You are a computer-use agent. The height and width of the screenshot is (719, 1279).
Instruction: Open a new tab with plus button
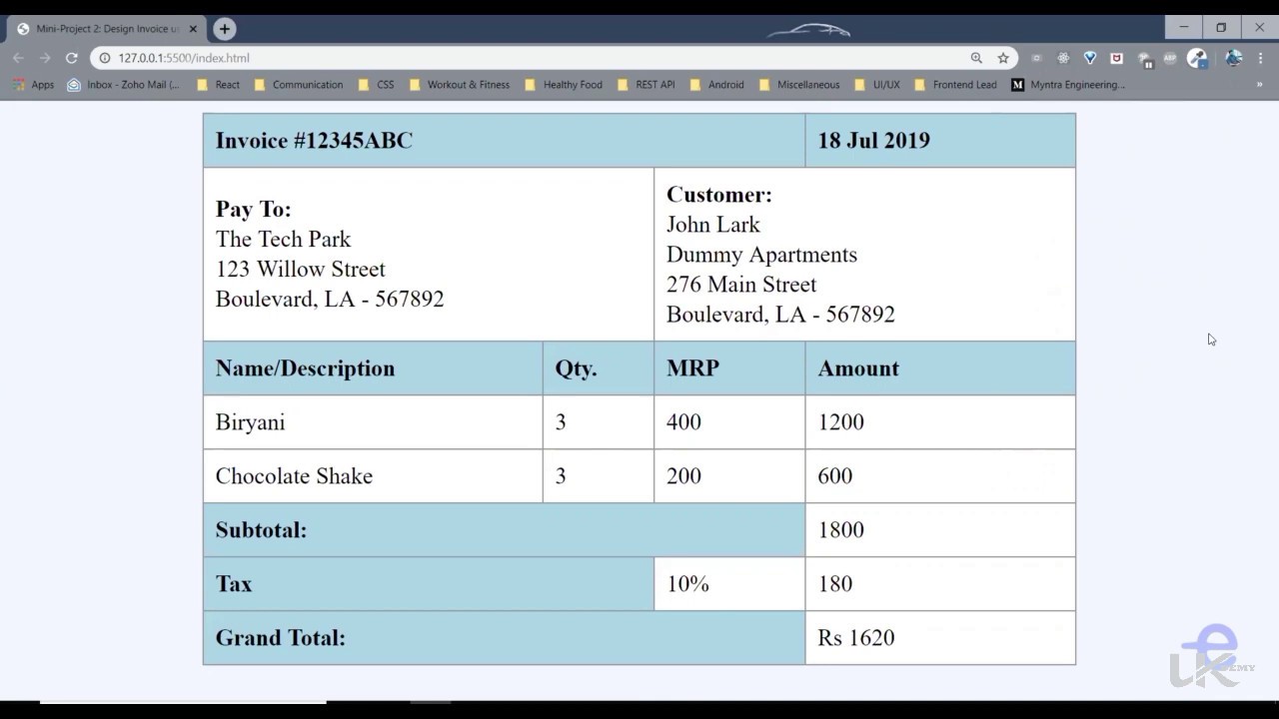(x=225, y=29)
